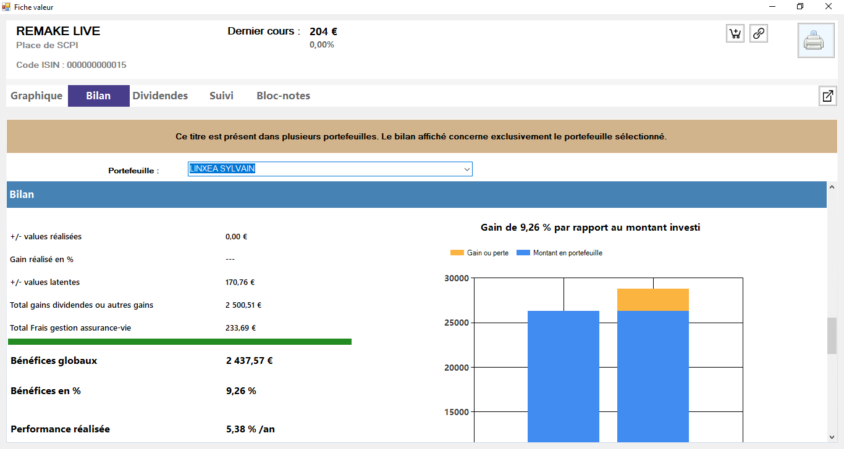Click the vertical scrollbar thumb
The width and height of the screenshot is (844, 449).
pyautogui.click(x=832, y=336)
